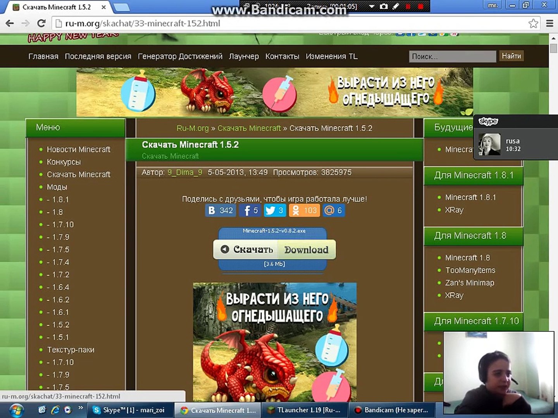558x418 pixels.
Task: Open a new browser tab
Action: point(122,7)
